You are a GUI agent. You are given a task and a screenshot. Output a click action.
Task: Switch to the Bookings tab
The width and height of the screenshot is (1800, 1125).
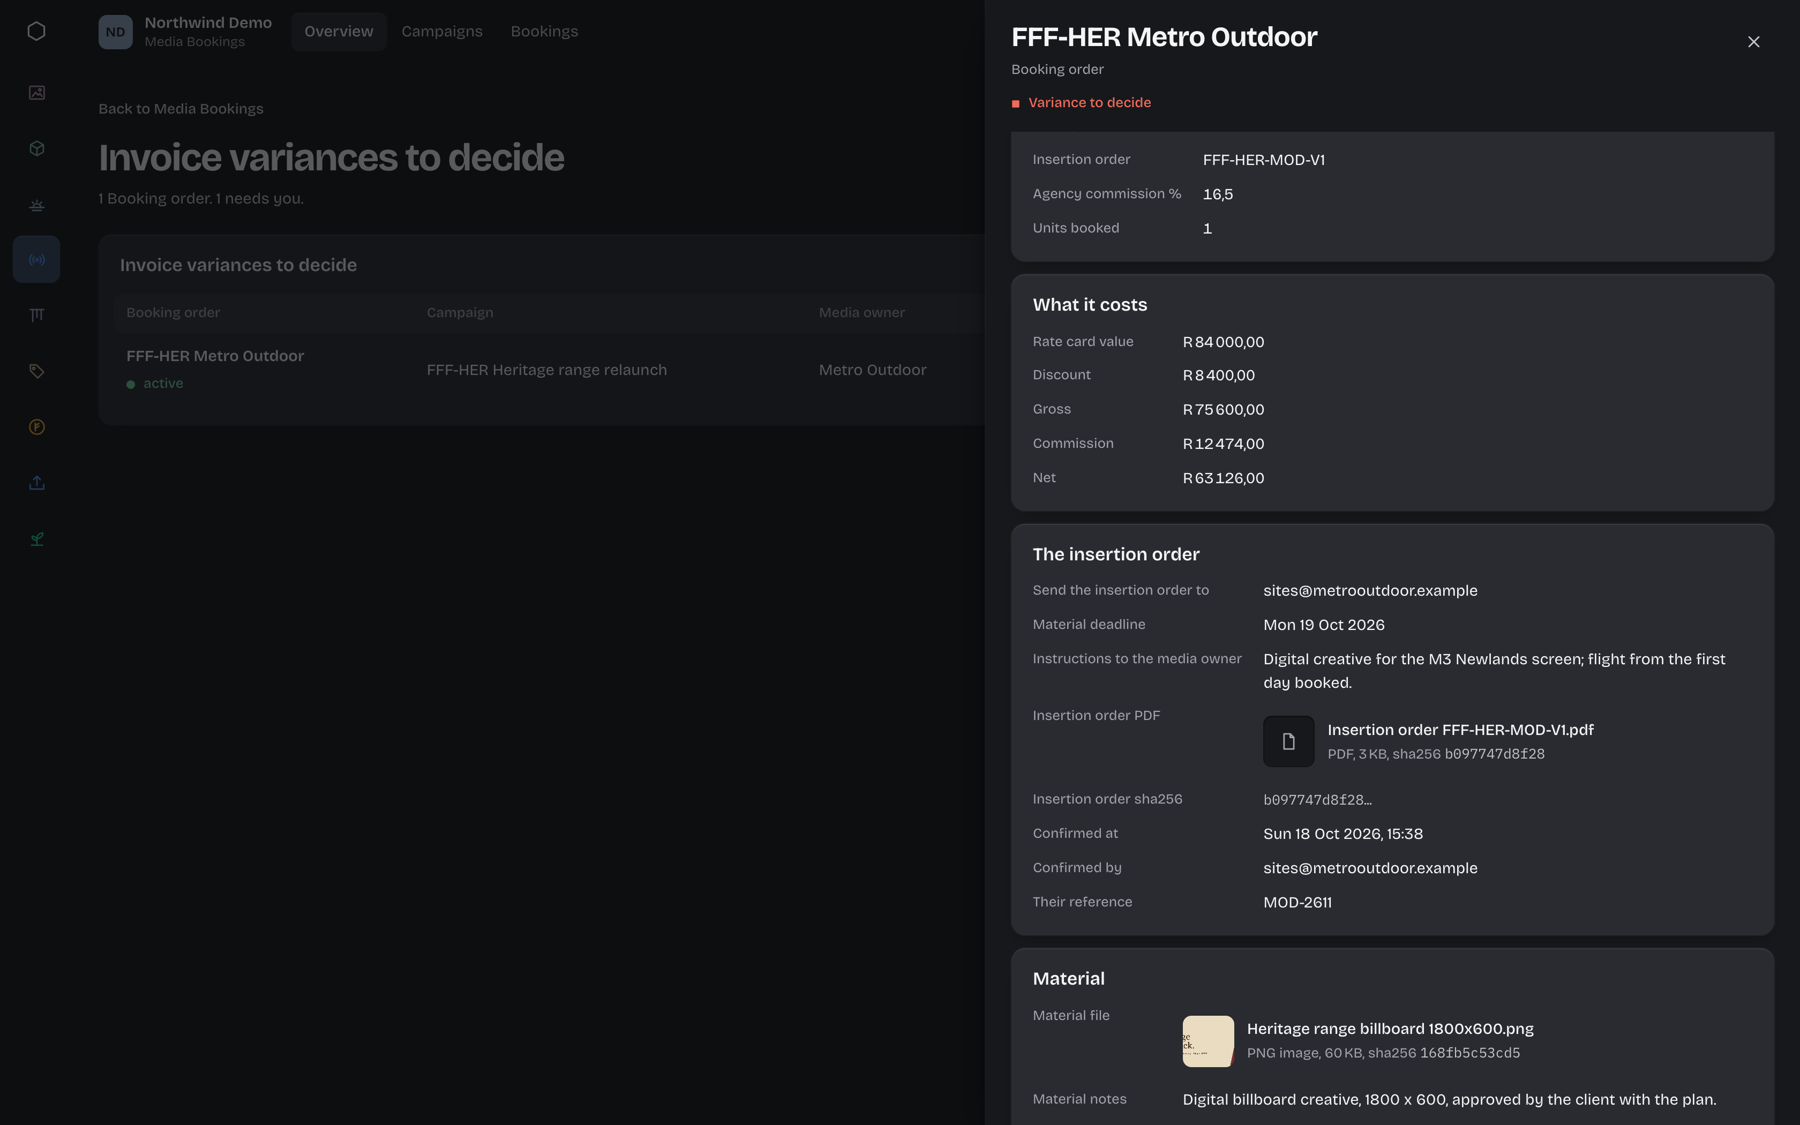(x=544, y=31)
